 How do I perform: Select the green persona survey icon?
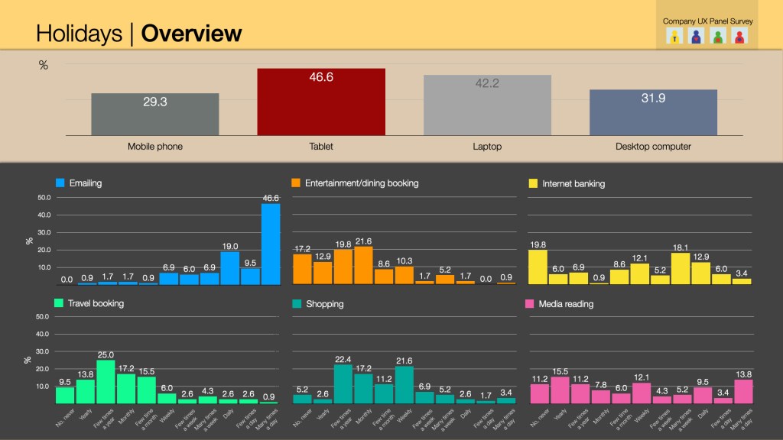(717, 36)
